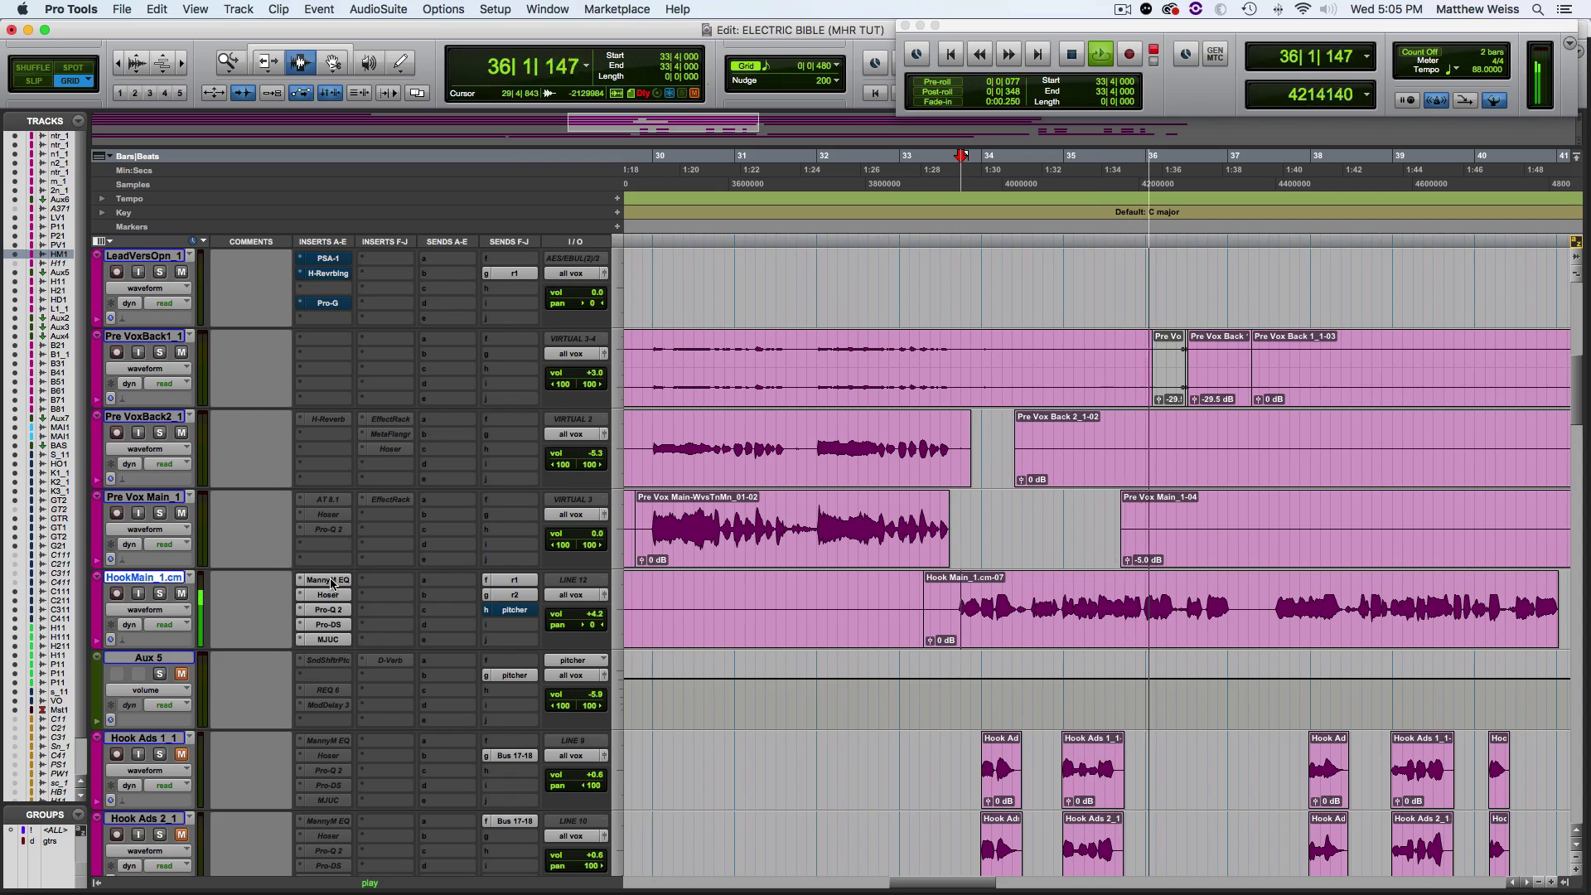Toggle Pre-roll in transport
The width and height of the screenshot is (1591, 895).
[x=936, y=82]
